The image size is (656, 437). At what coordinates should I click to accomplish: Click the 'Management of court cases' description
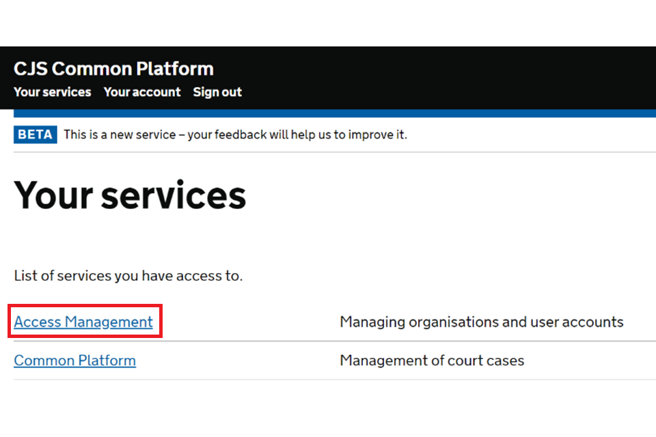(x=432, y=361)
